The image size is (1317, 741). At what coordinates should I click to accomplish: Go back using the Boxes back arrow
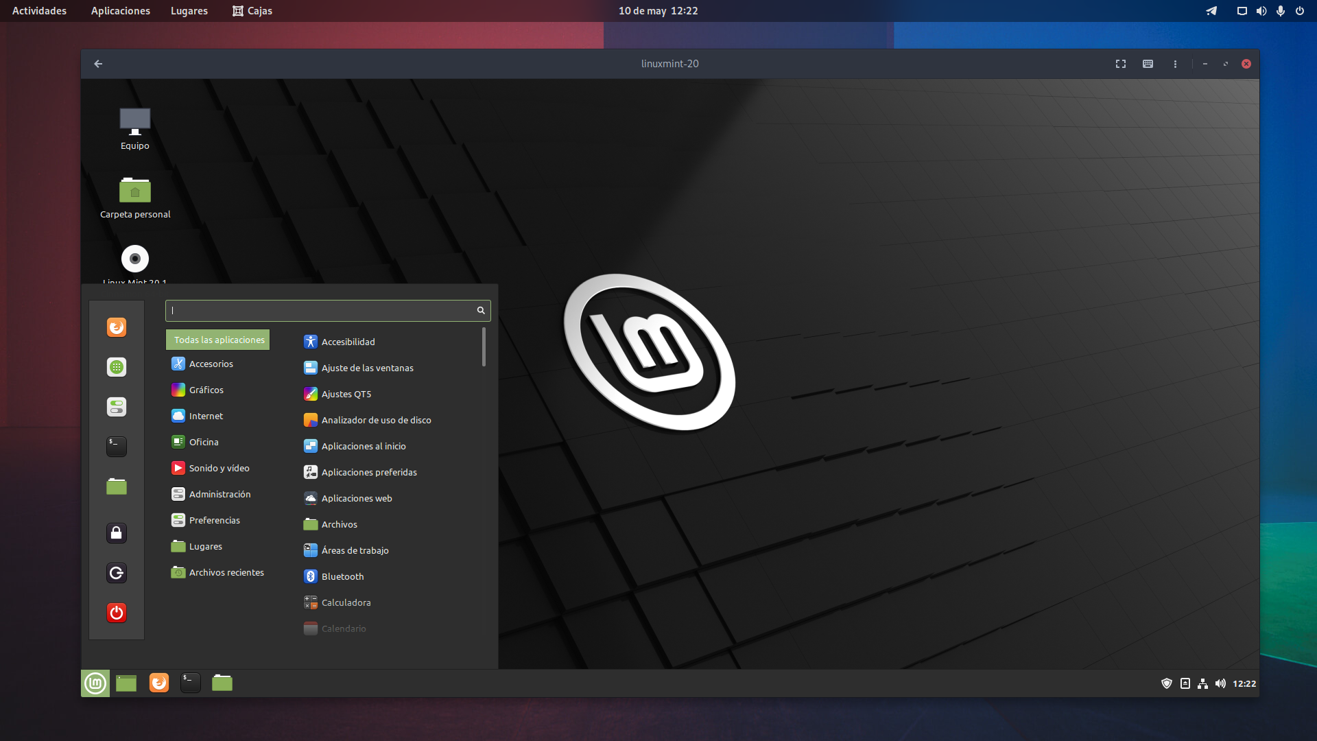pos(98,64)
